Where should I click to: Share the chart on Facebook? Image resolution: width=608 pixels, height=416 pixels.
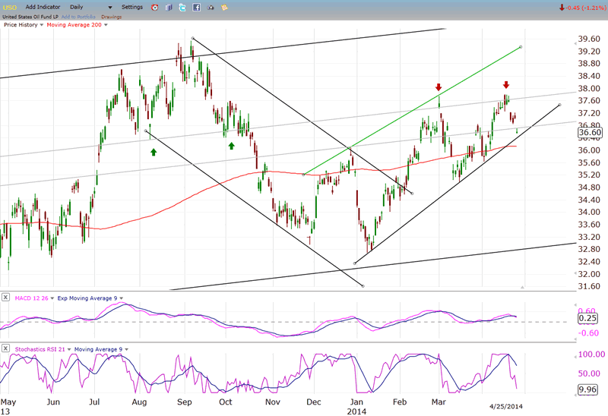tap(196, 7)
